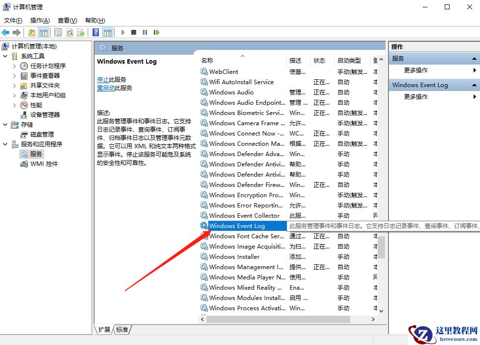Switch to the 标准 tab

(x=122, y=330)
